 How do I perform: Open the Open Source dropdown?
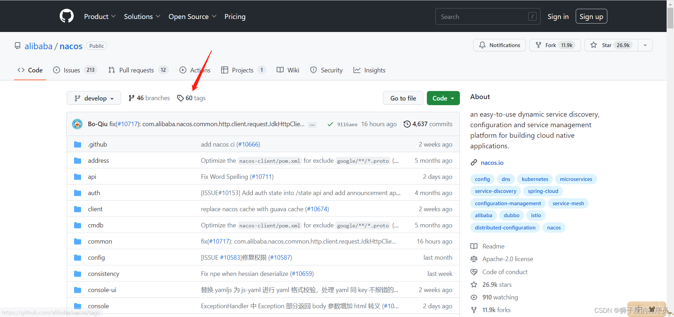click(192, 17)
